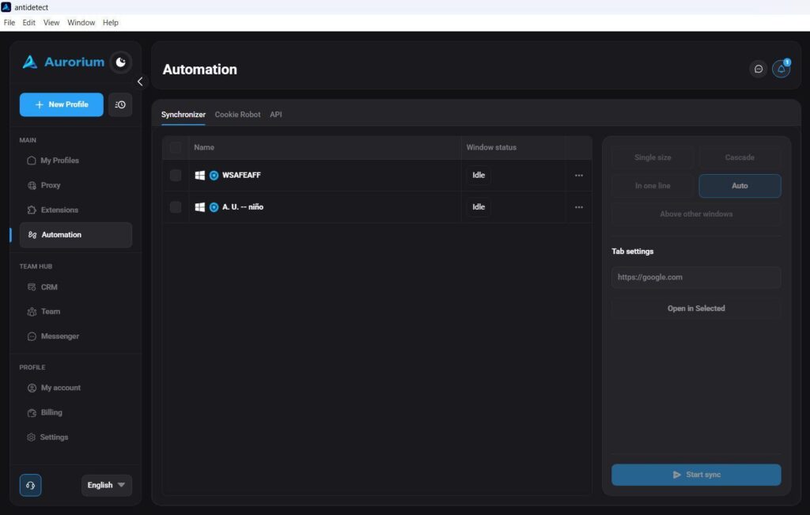
Task: Create a New Profile
Action: [62, 104]
